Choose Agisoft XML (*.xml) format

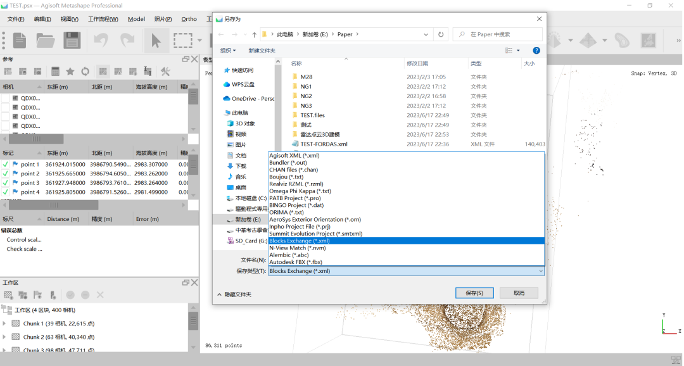[406, 156]
